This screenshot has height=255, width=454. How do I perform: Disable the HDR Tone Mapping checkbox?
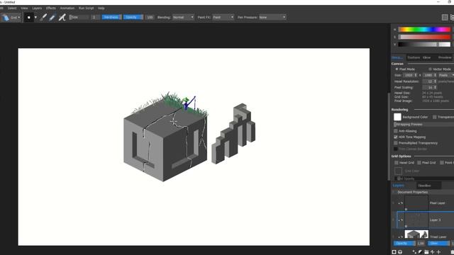pyautogui.click(x=396, y=137)
